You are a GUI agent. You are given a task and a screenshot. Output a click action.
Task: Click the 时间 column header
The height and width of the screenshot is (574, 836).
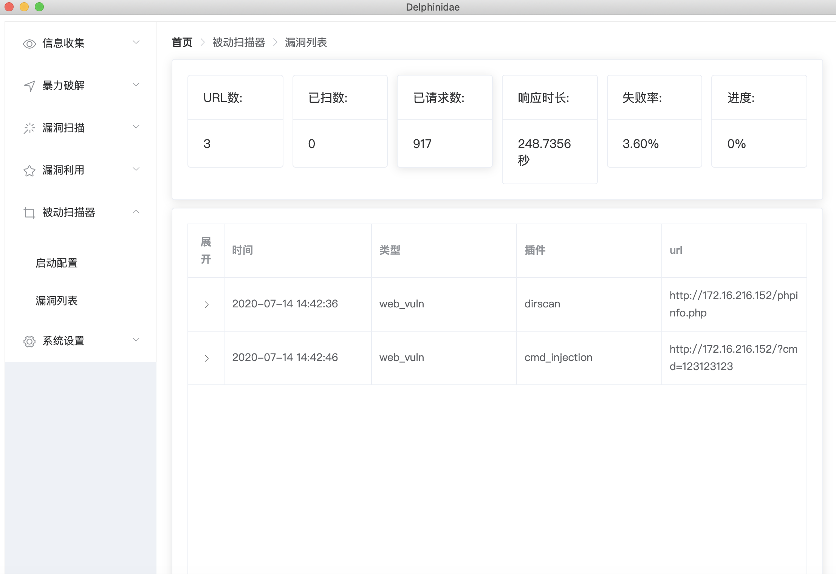pyautogui.click(x=243, y=250)
